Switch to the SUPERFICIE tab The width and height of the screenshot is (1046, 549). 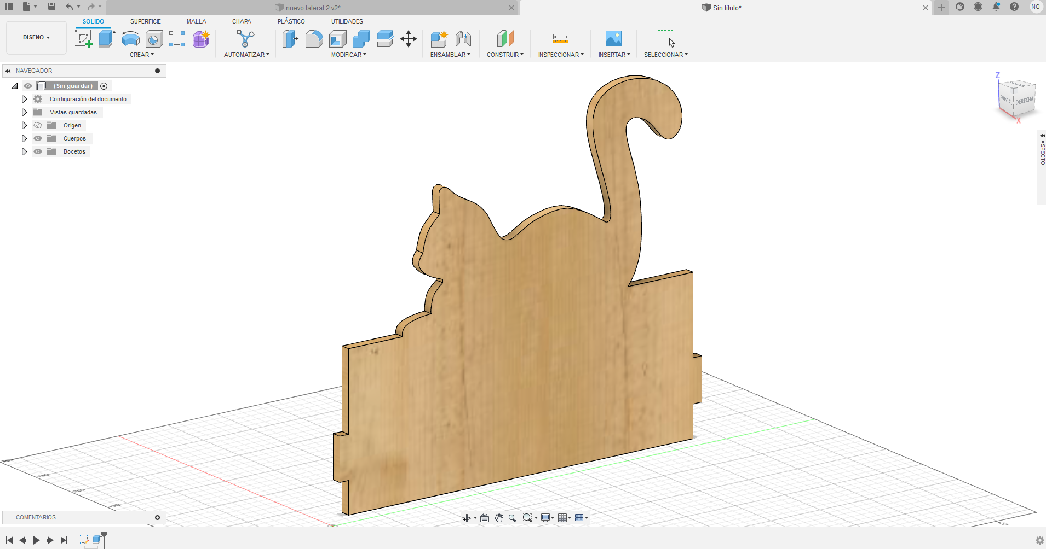click(145, 21)
